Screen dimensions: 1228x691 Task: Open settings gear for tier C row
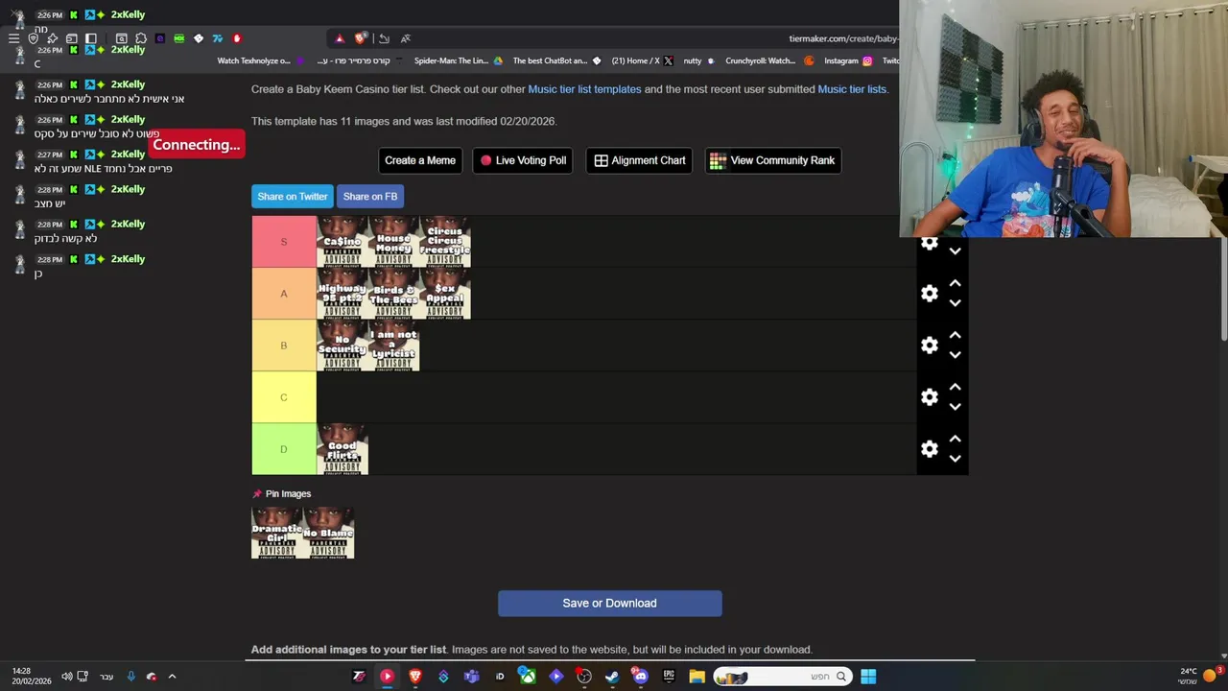pos(929,397)
